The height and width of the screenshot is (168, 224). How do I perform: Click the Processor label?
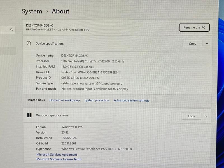click(43, 61)
